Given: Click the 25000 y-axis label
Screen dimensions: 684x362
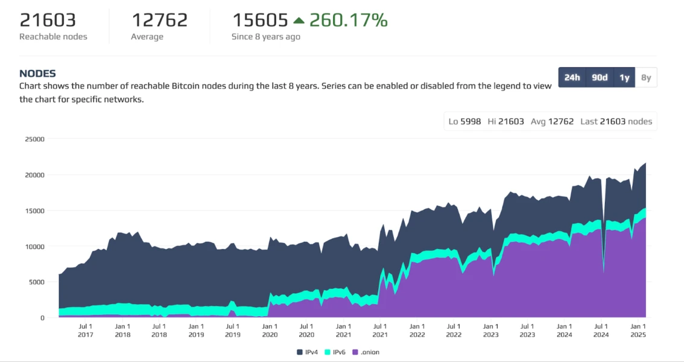Looking at the screenshot, I should click(x=34, y=139).
